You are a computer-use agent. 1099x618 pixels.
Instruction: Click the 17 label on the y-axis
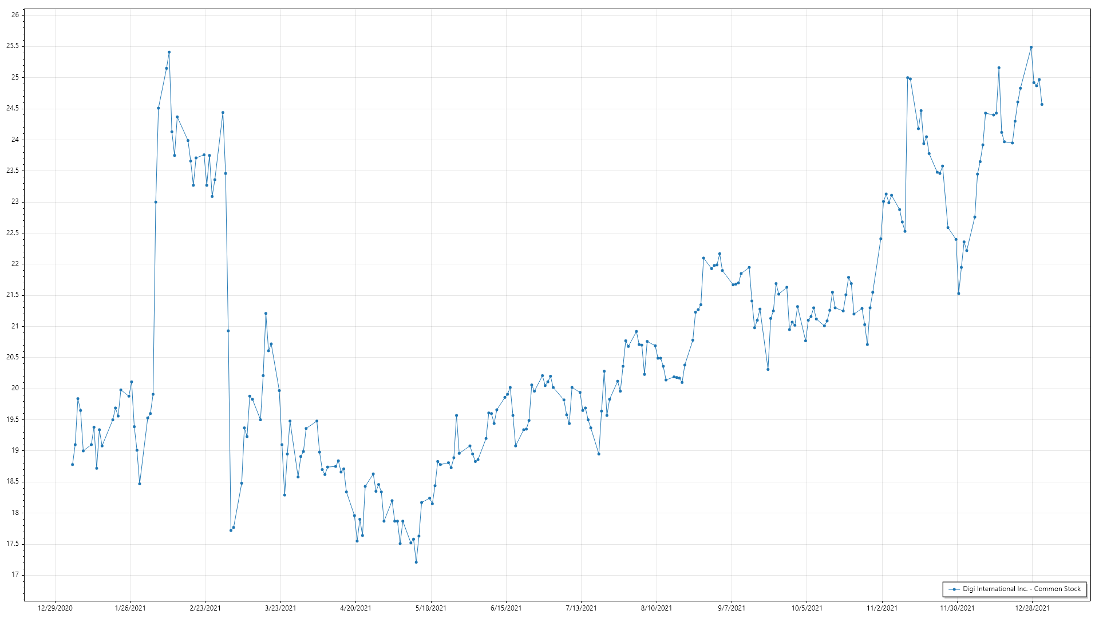click(15, 575)
